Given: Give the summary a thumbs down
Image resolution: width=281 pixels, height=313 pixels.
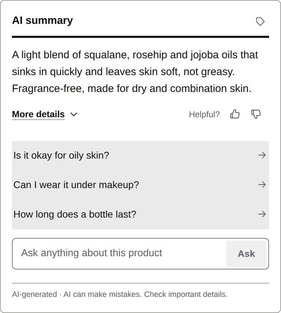Looking at the screenshot, I should click(256, 114).
